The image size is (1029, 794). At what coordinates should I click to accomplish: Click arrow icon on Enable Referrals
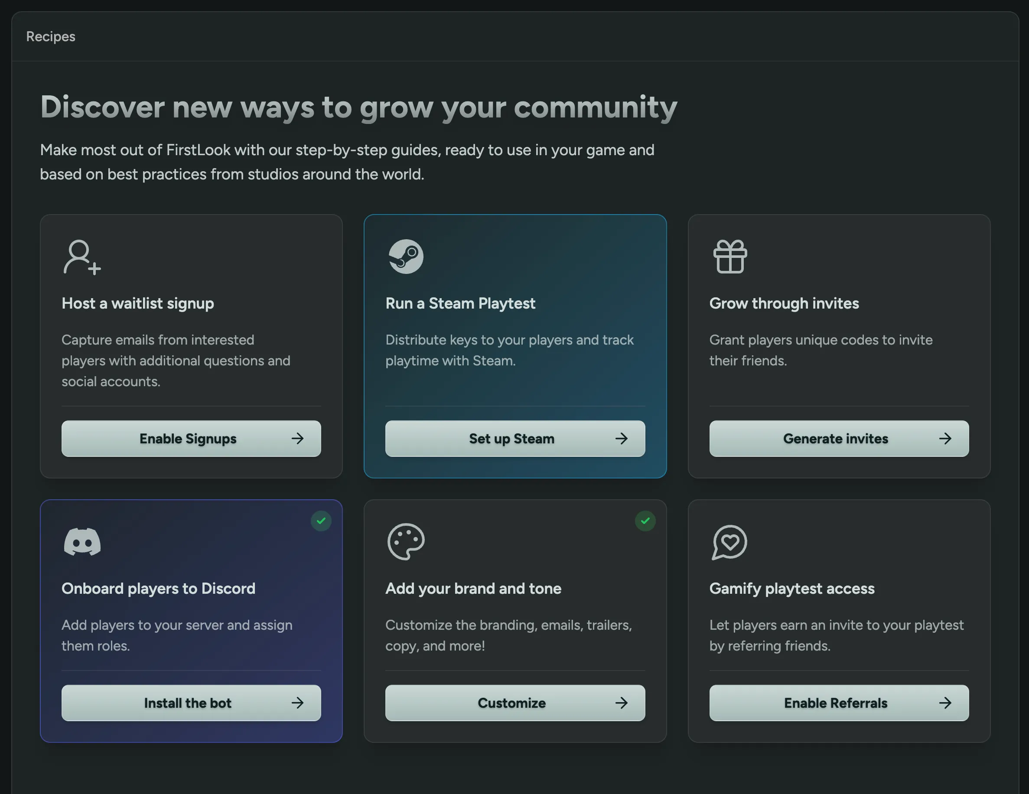click(945, 703)
